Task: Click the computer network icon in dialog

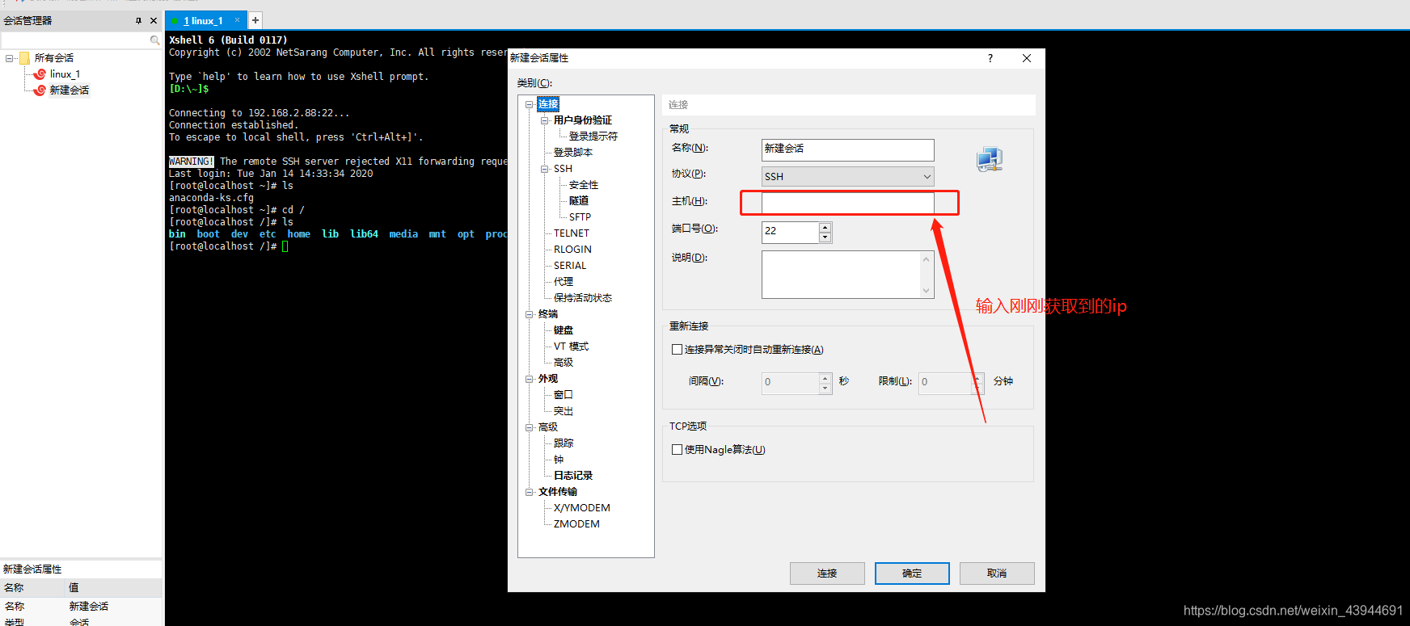Action: [990, 159]
